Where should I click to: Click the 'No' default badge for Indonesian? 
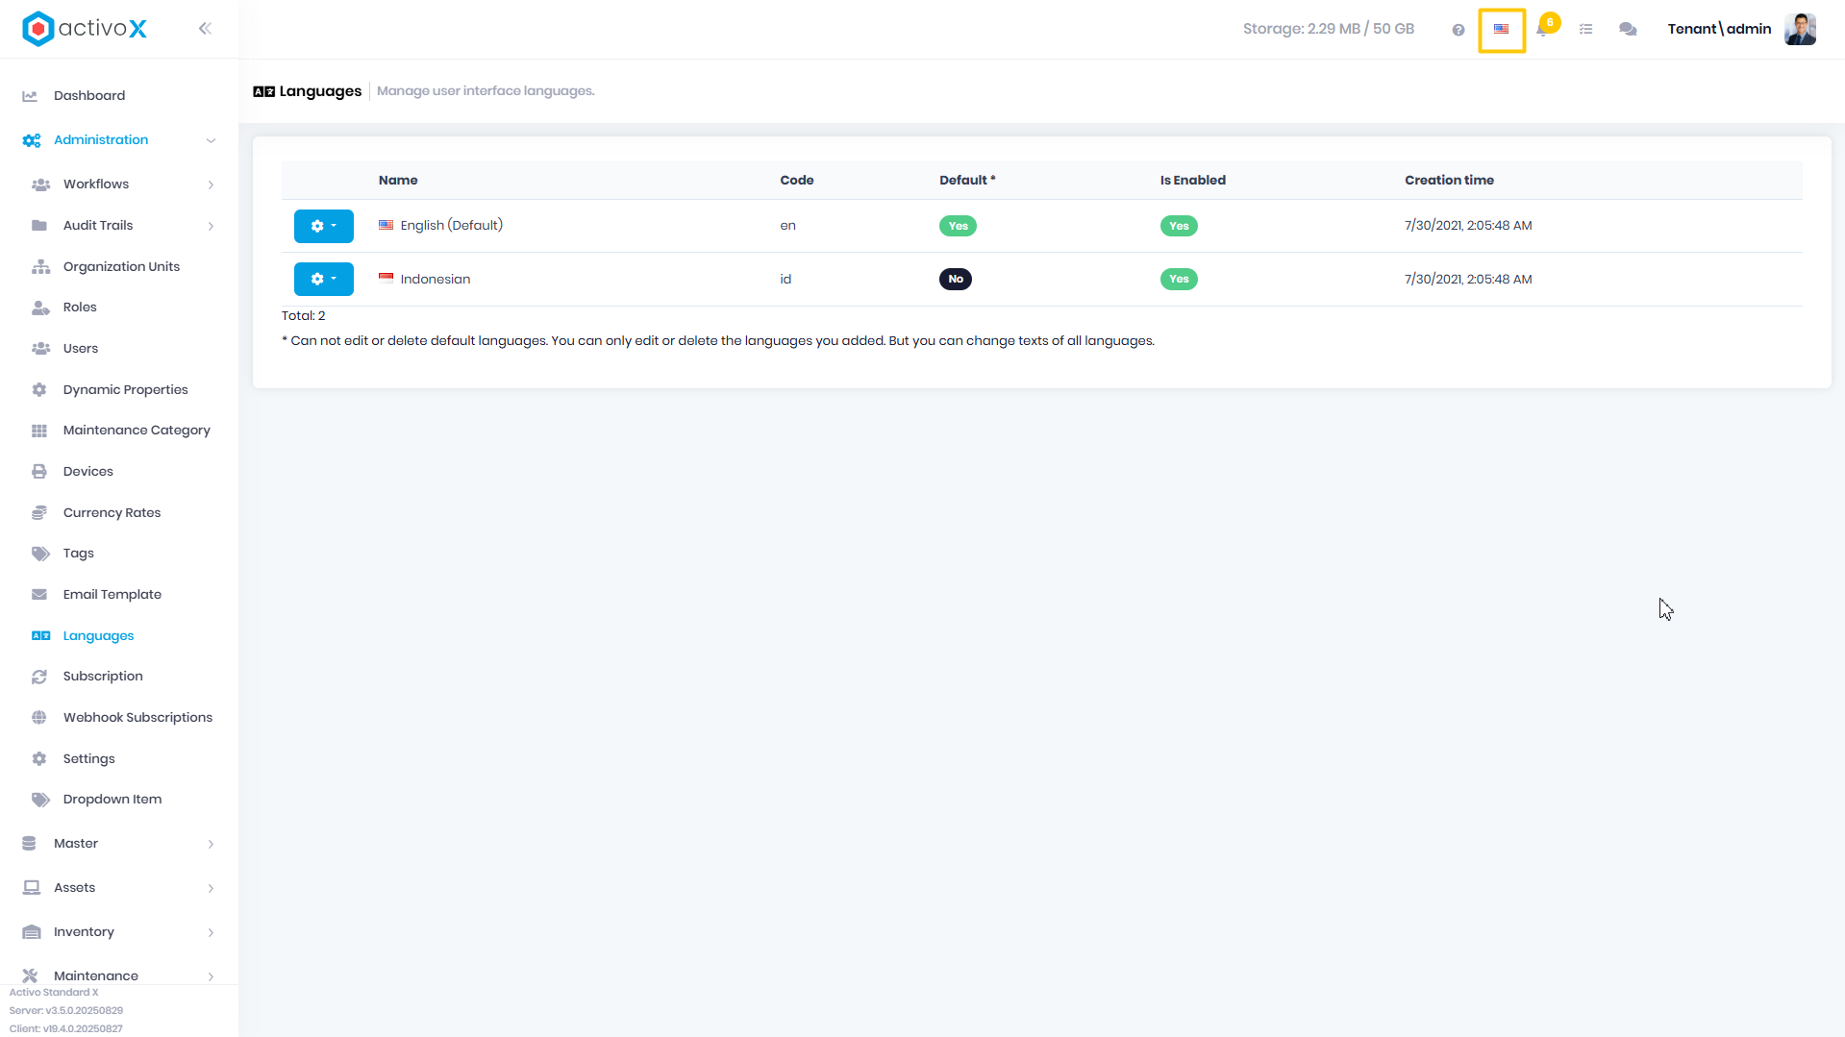tap(956, 280)
